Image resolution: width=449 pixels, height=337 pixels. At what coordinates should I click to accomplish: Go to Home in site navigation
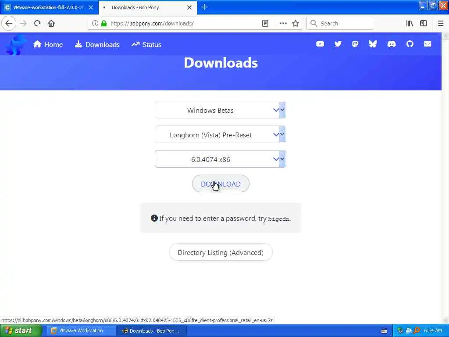point(48,44)
